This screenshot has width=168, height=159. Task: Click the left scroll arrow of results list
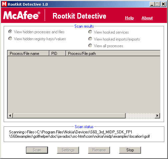click(10, 116)
